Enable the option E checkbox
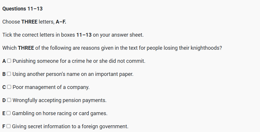The height and width of the screenshot is (132, 260). pos(9,113)
